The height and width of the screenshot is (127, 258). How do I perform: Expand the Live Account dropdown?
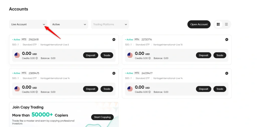tap(28, 24)
